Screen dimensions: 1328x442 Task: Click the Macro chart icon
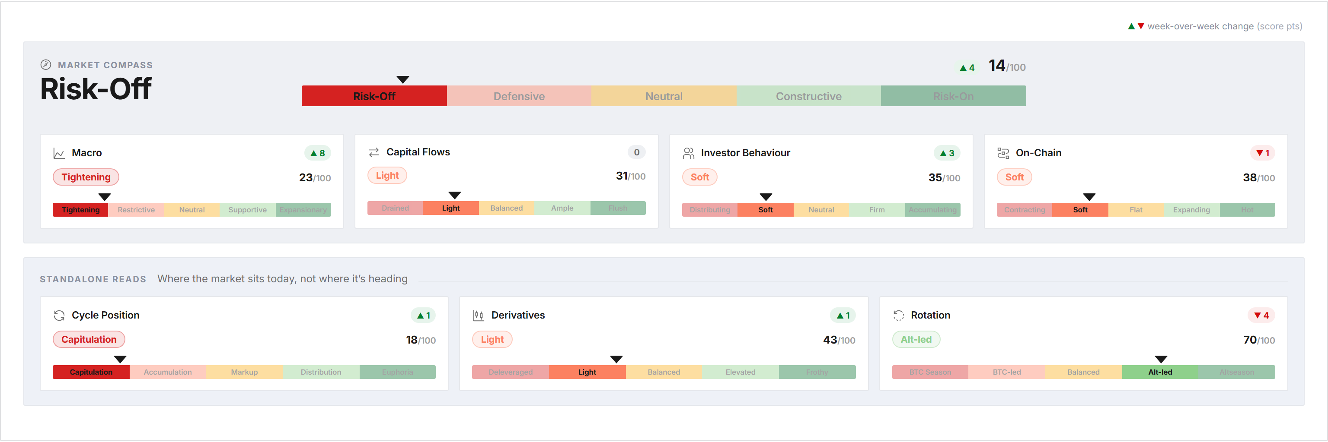(59, 153)
